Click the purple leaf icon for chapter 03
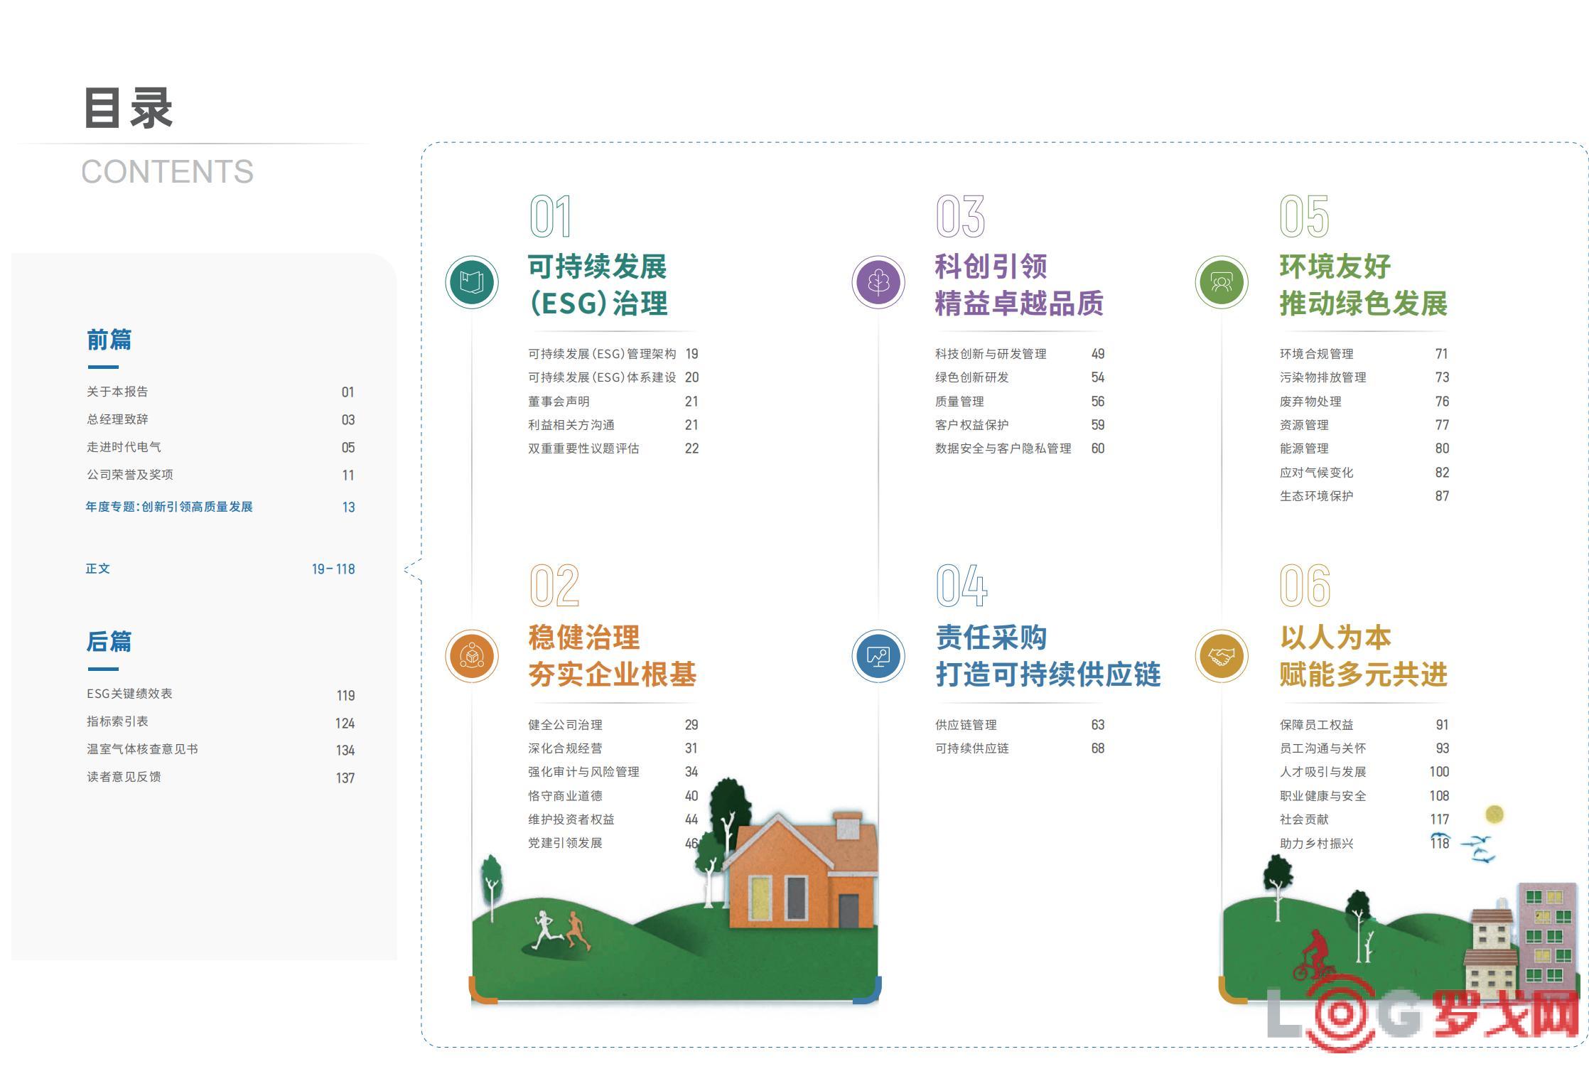This screenshot has width=1589, height=1086. (x=878, y=282)
